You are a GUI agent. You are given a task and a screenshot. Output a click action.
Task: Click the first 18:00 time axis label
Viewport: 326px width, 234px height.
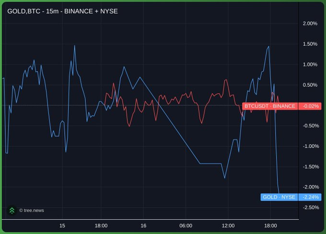tap(101, 226)
